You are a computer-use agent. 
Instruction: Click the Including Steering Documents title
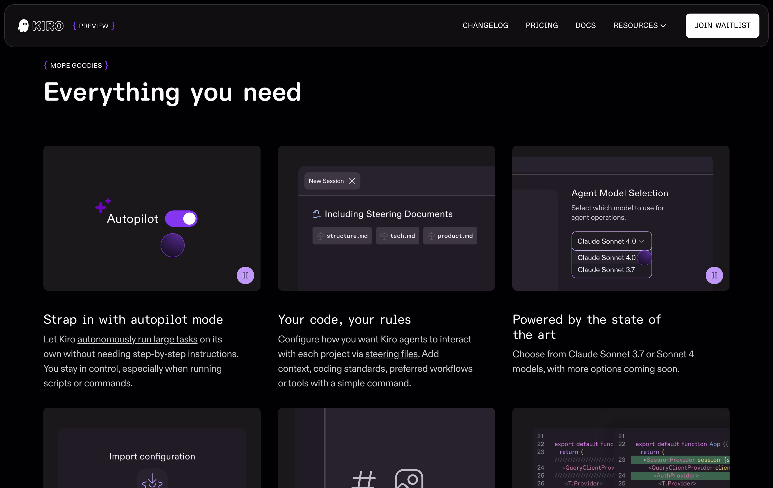[x=388, y=214]
